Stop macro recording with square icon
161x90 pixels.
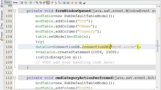pos(76,3)
